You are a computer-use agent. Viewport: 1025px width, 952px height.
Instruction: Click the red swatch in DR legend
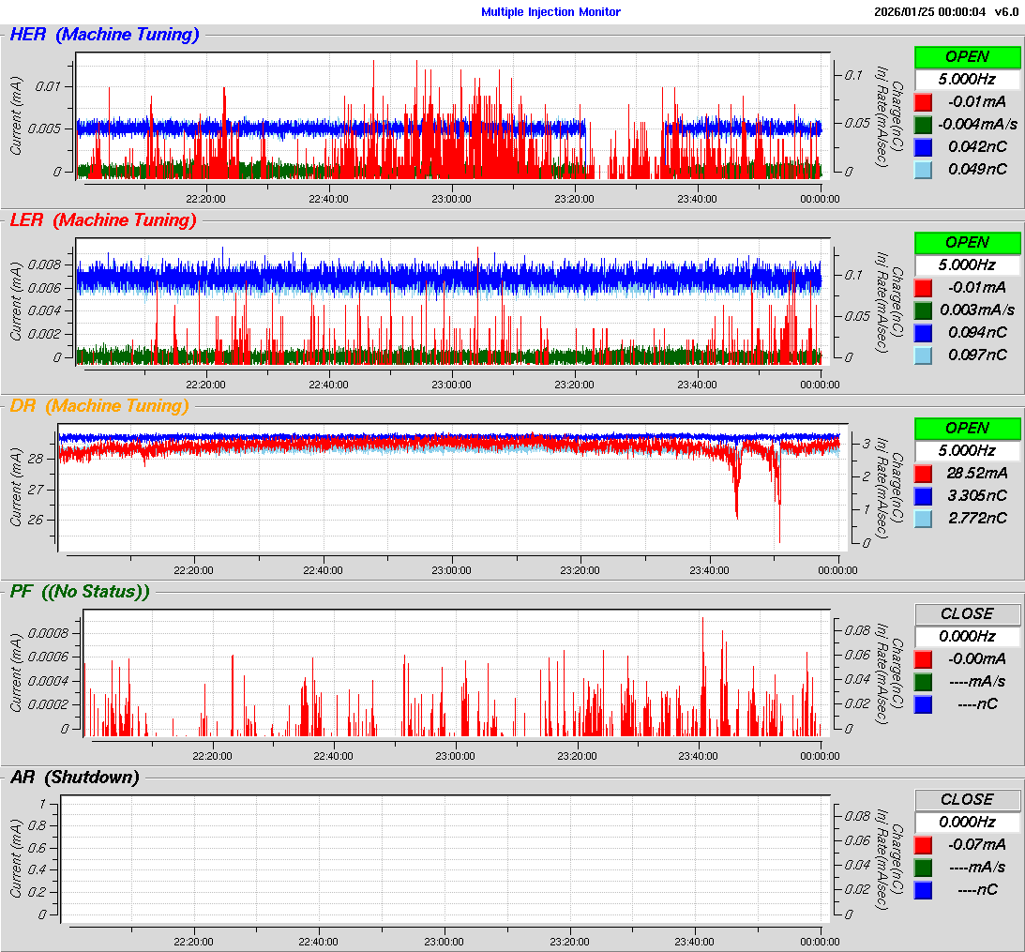(x=923, y=473)
